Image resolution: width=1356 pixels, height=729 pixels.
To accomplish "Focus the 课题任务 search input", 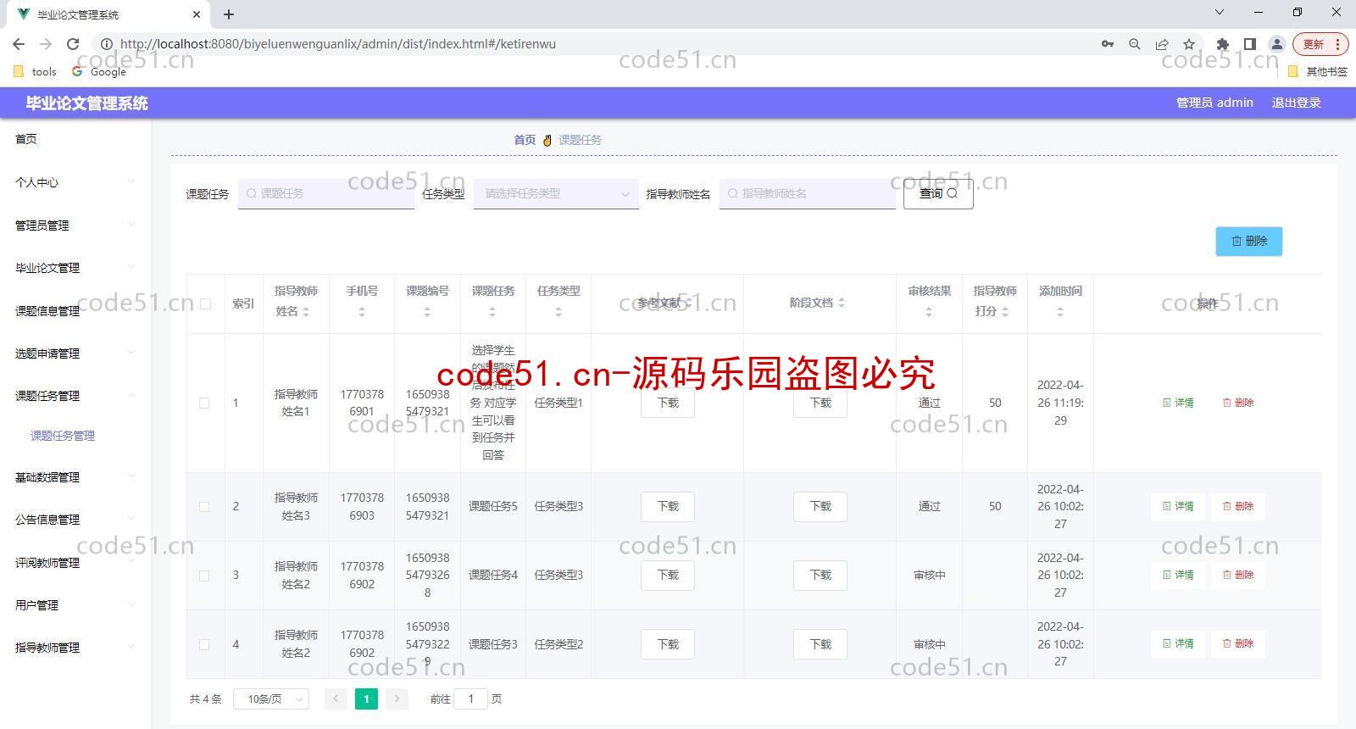I will tap(326, 193).
